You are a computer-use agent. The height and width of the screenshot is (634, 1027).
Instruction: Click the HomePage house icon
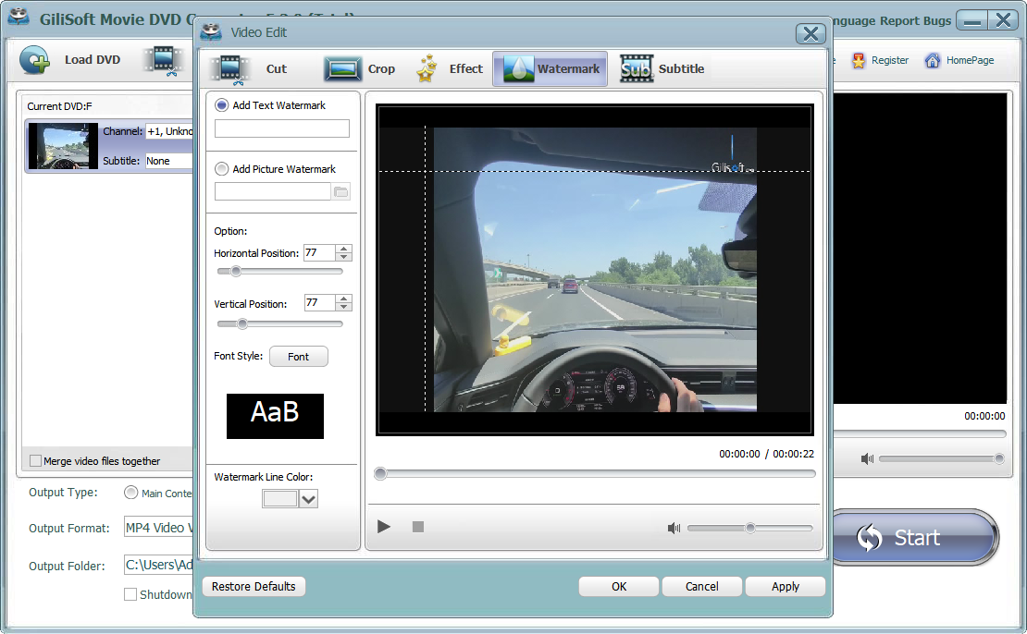[x=932, y=60]
